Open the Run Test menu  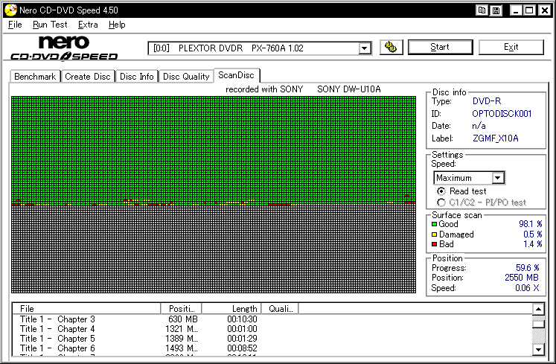50,25
